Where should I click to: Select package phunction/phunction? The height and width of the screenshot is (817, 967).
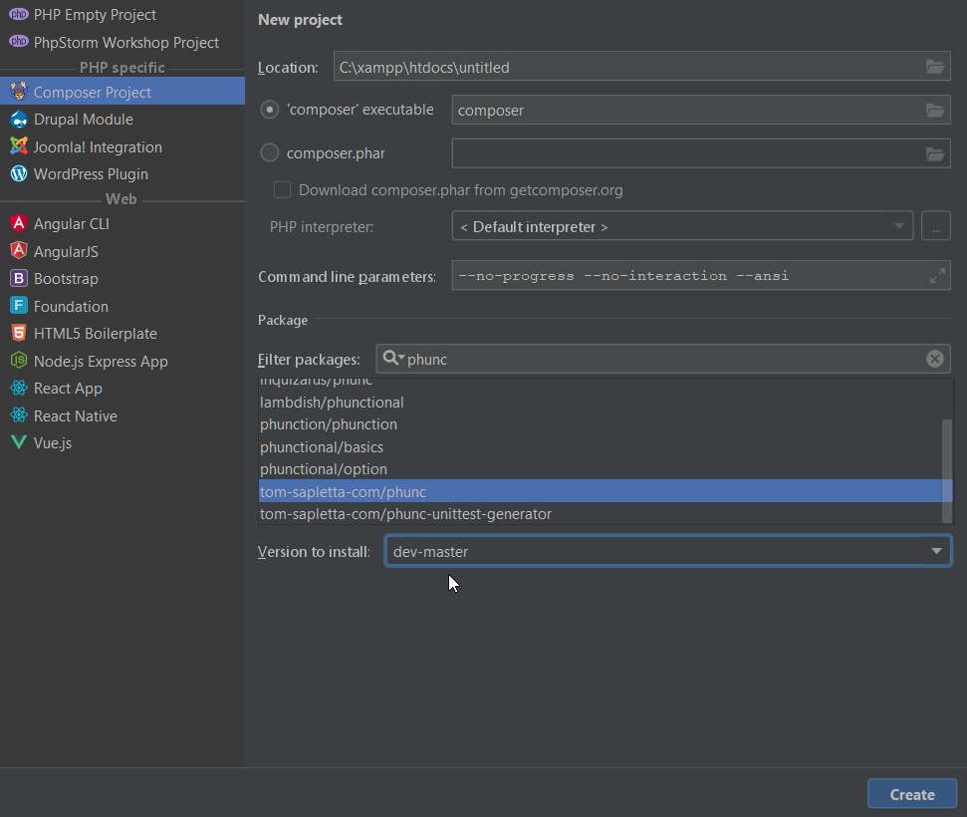tap(601, 423)
